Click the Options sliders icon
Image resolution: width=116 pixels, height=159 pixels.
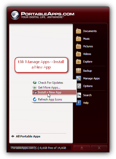(x=79, y=86)
